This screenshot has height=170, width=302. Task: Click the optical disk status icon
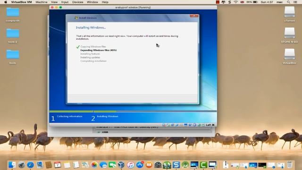coord(168,125)
